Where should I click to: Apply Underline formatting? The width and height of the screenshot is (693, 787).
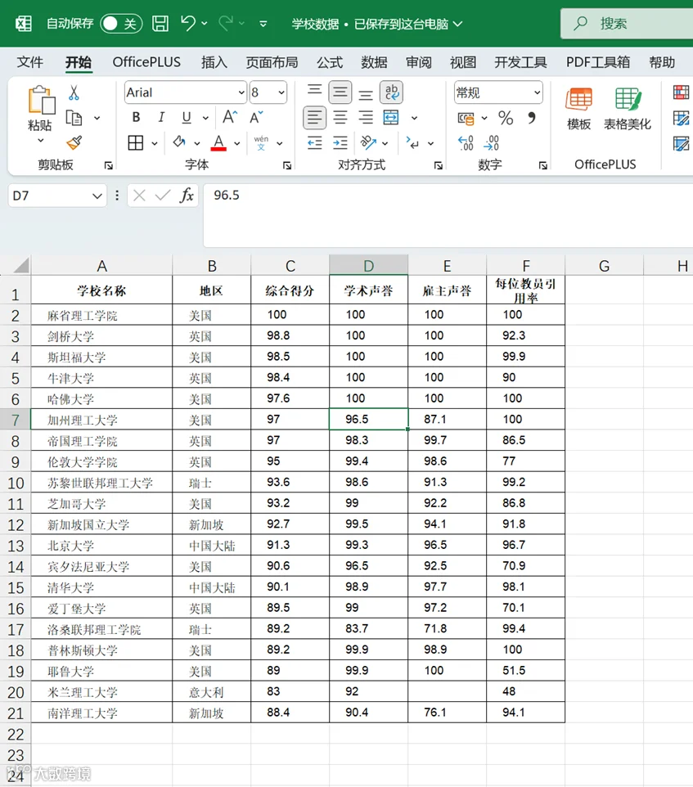pos(187,118)
